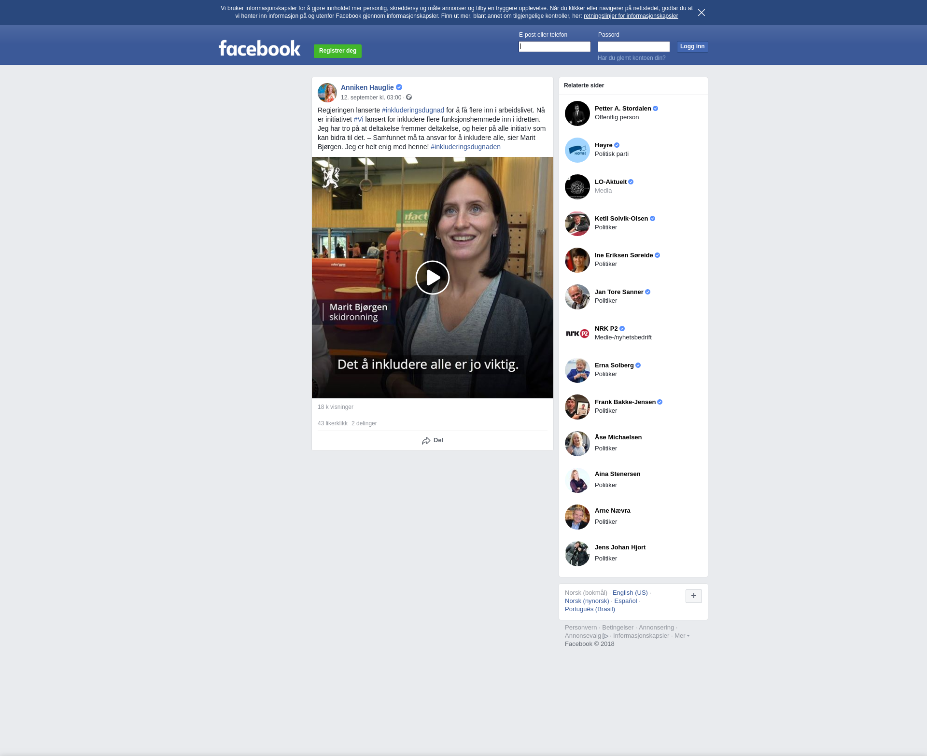Play the Marit Bjørgen video
This screenshot has height=756, width=927.
pos(432,278)
